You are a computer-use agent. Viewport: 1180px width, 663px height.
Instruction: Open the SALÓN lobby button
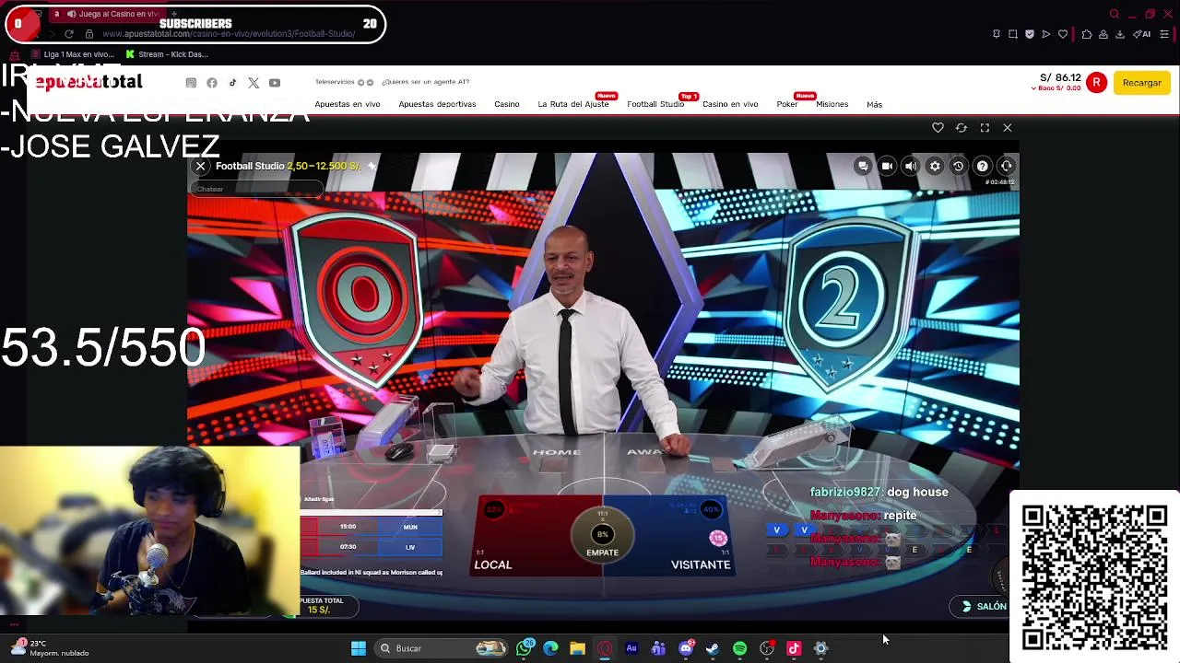click(985, 606)
